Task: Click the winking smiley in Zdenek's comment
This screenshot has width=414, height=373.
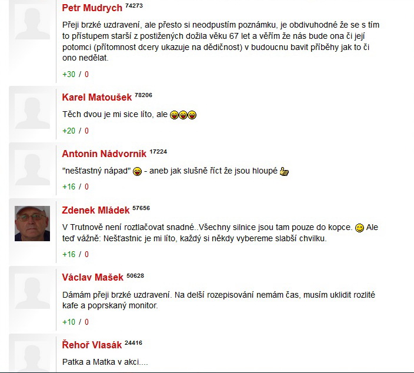Action: (359, 228)
